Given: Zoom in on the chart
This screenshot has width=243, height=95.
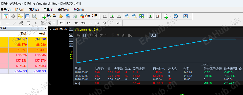Looking at the screenshot, I should [127, 16].
